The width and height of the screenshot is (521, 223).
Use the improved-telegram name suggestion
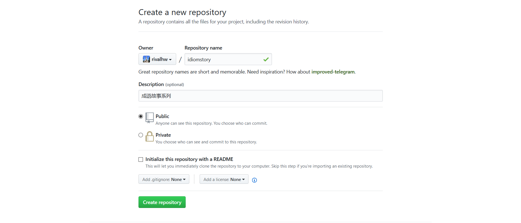(333, 72)
